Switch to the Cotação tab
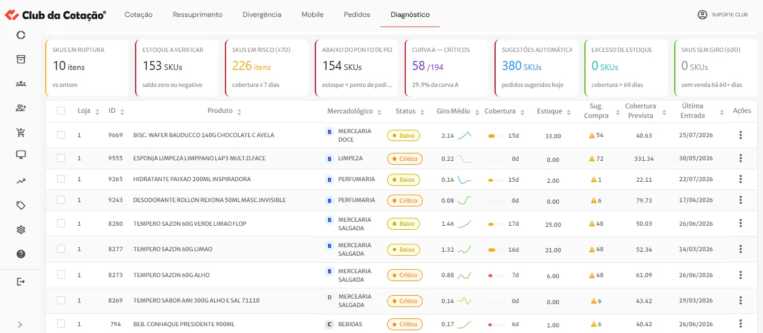Screen dimensions: 763x333 tap(138, 15)
